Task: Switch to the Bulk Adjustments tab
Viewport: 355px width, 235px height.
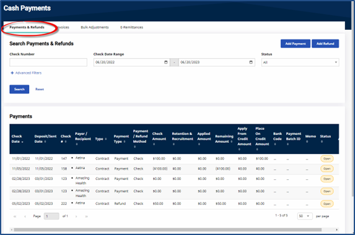Action: tap(95, 27)
